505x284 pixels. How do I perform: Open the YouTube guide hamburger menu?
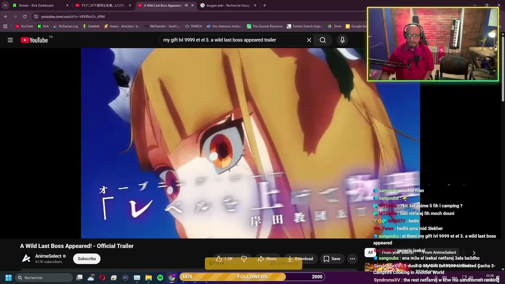point(10,40)
